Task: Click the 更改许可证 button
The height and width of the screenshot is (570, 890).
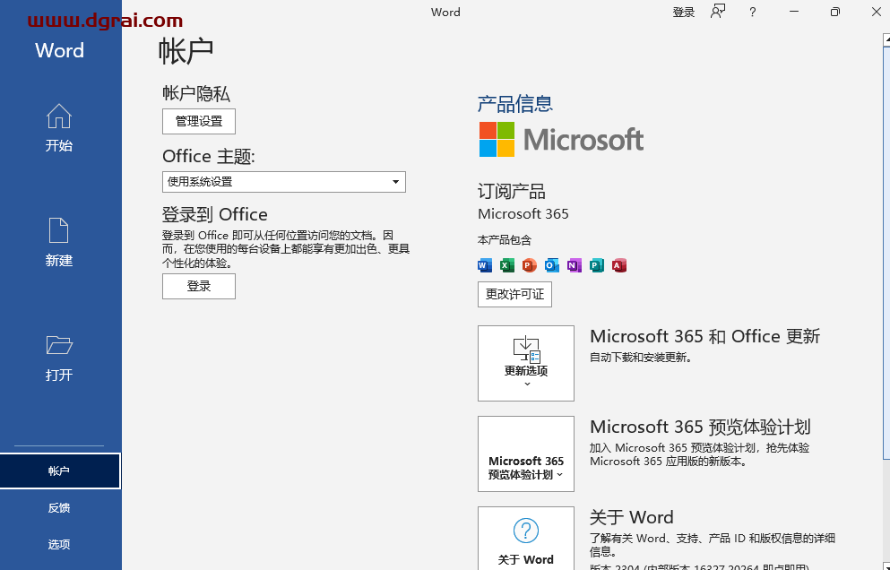Action: point(514,294)
